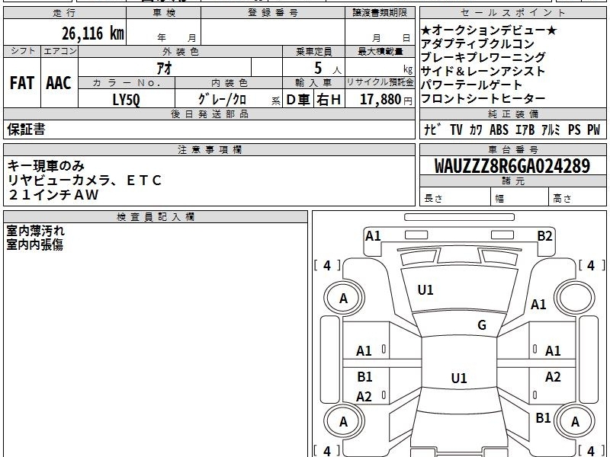Click the 長さ length field
The image size is (610, 457).
click(x=454, y=198)
